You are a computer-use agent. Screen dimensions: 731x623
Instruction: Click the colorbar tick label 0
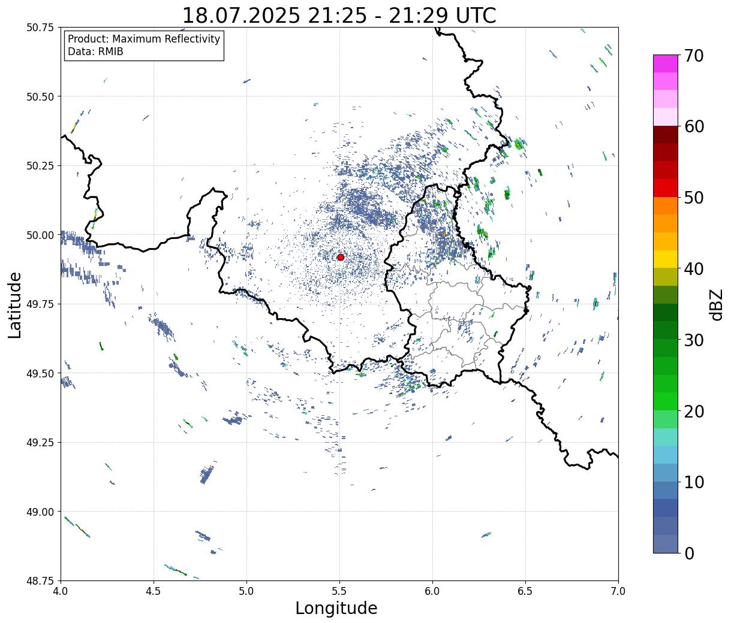pos(688,553)
